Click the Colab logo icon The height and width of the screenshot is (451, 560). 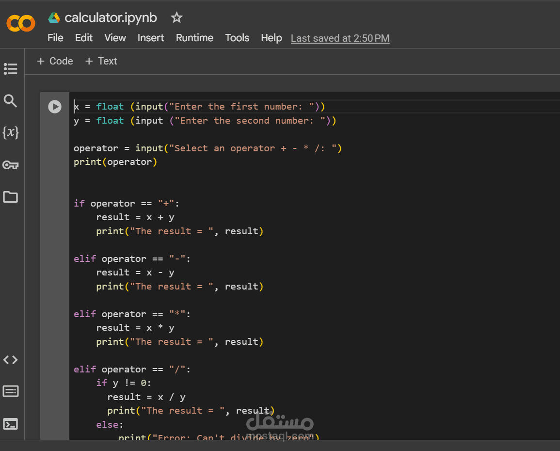point(21,23)
